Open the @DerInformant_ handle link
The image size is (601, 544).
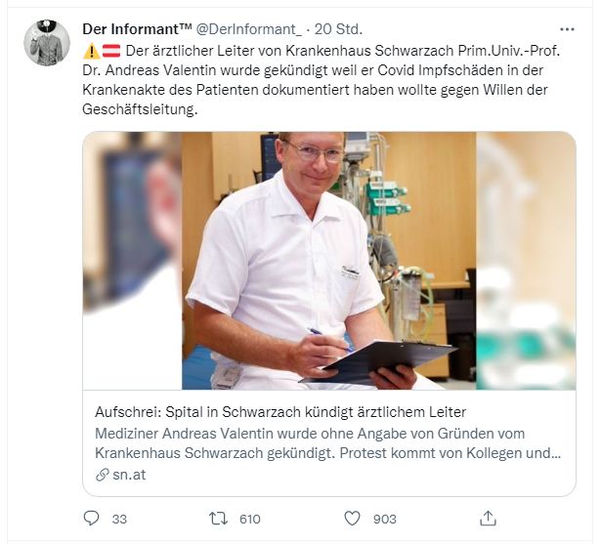249,29
